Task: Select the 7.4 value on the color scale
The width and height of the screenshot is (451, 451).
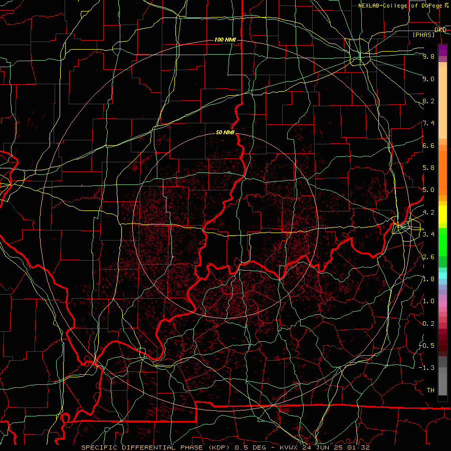Action: point(428,123)
